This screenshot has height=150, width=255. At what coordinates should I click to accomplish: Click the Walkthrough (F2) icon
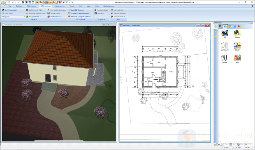pos(27,10)
